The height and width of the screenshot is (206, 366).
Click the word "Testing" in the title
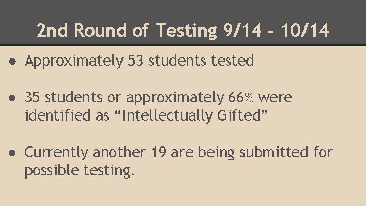tap(187, 31)
